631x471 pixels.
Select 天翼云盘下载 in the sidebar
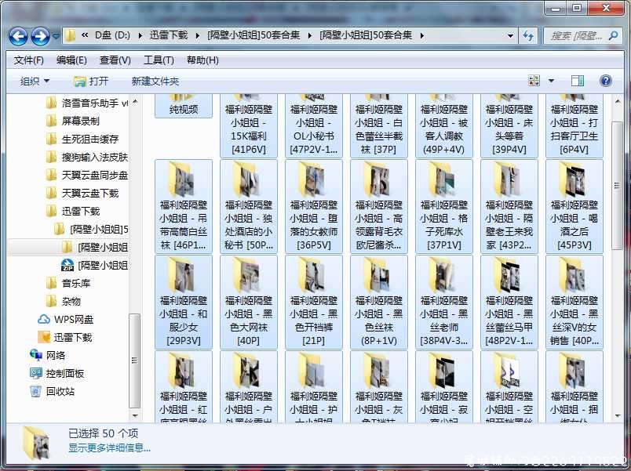click(82, 194)
